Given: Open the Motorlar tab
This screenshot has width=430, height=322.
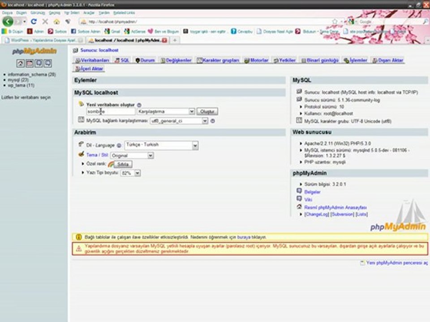Looking at the screenshot, I should [x=256, y=60].
